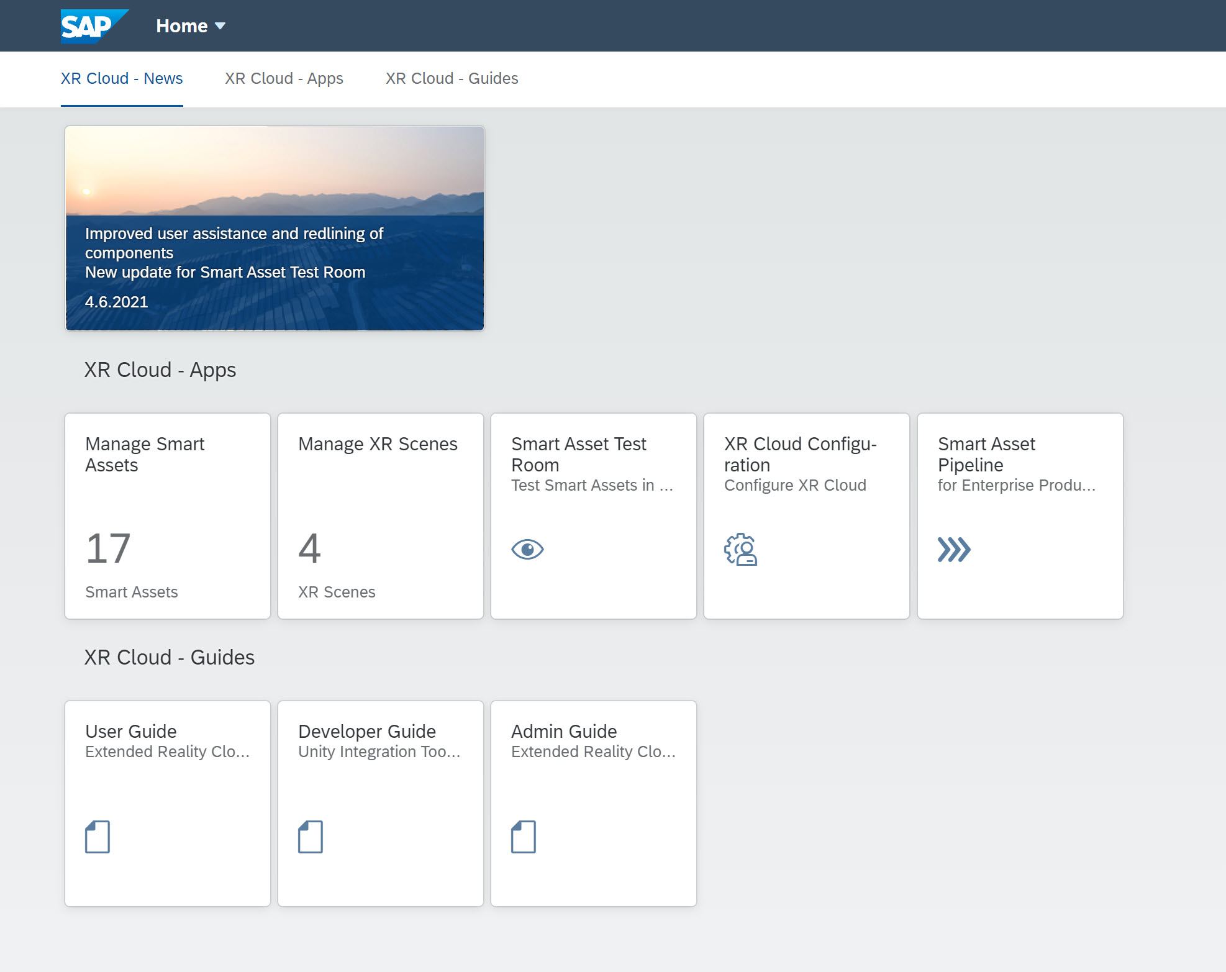The height and width of the screenshot is (972, 1226).
Task: Click the Home title in the header
Action: click(182, 26)
